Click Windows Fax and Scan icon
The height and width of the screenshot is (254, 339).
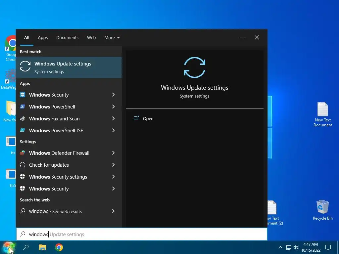[x=23, y=119]
